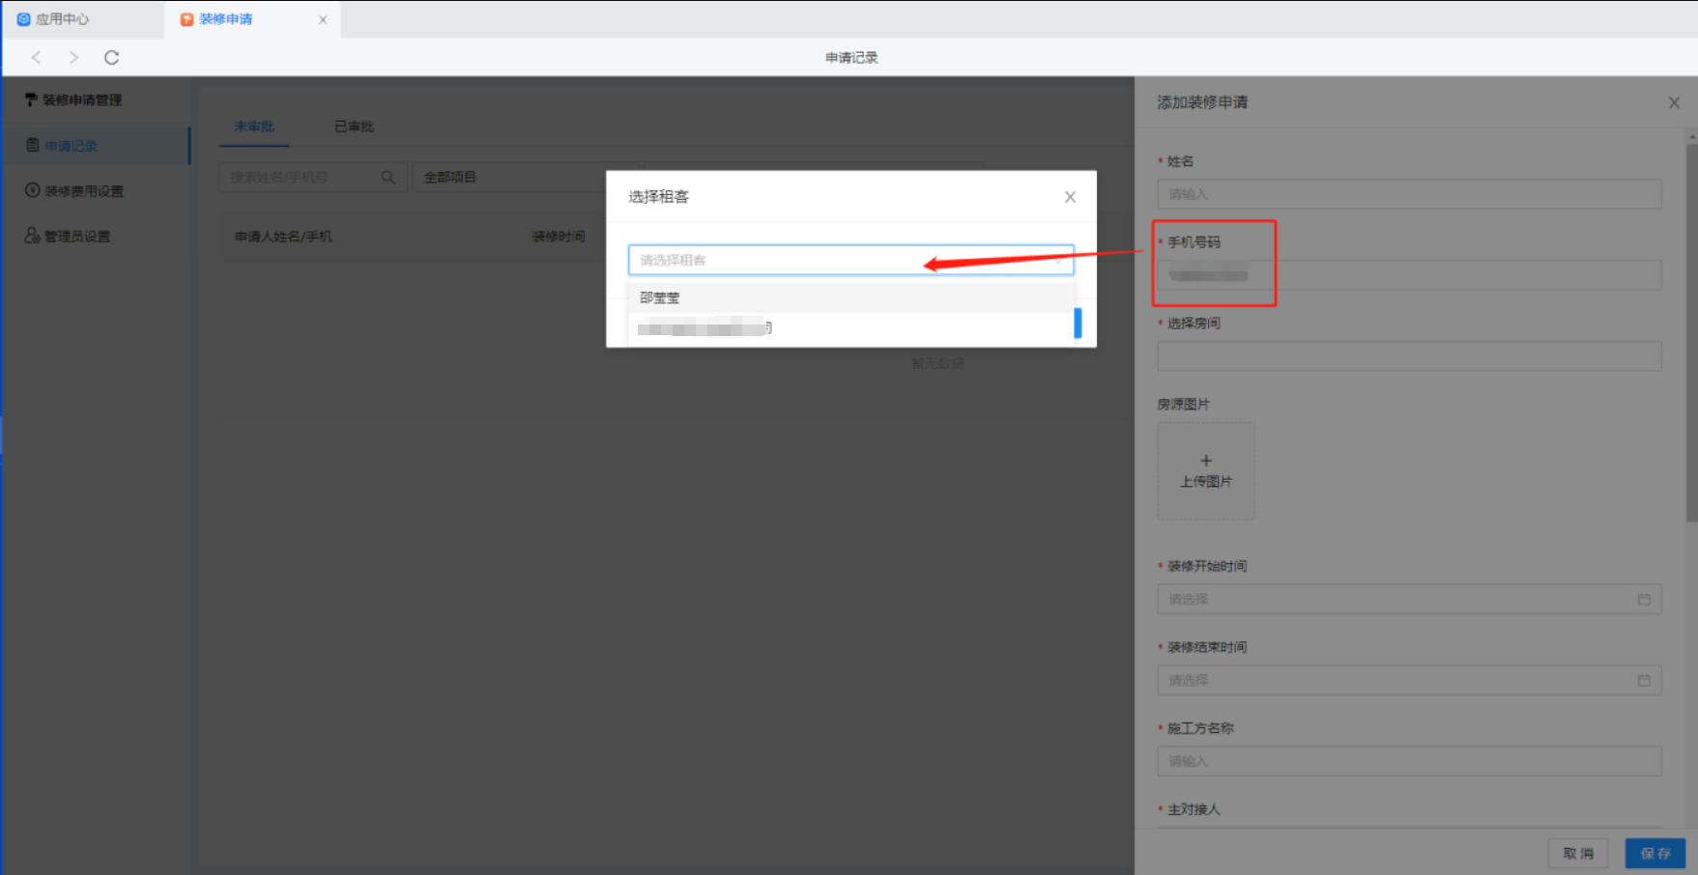Close the 添加装修申请 panel
The width and height of the screenshot is (1698, 875).
coord(1674,102)
